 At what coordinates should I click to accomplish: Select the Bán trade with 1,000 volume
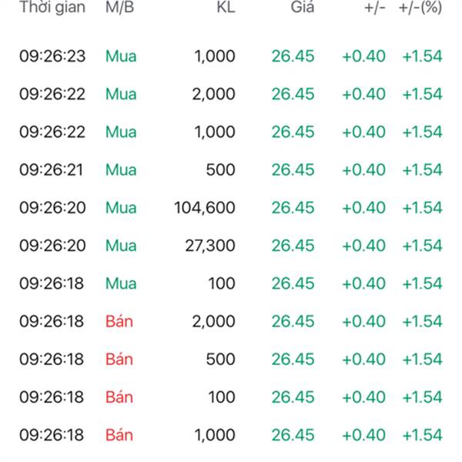click(x=231, y=435)
